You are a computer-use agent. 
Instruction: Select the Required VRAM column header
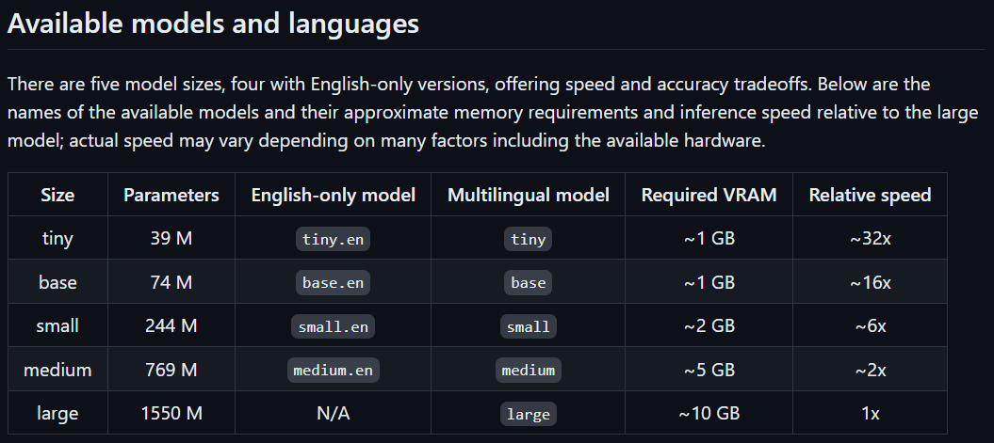click(709, 195)
